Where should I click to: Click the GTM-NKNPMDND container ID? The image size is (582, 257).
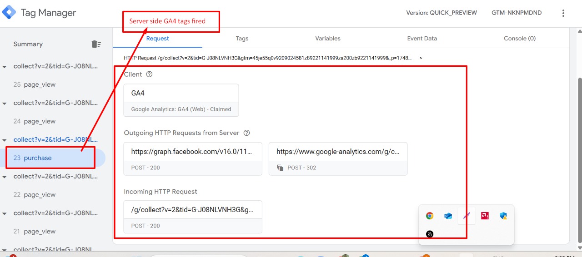pos(517,13)
